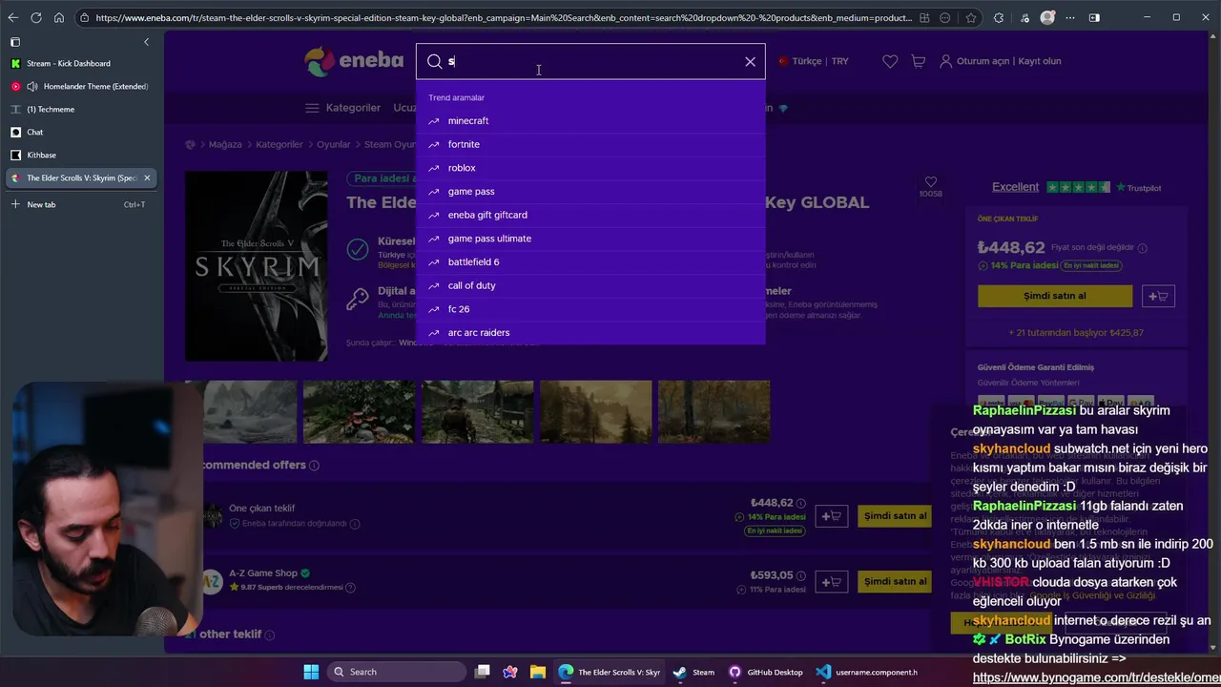Click + 21 tutarından başlıyor ₺425,87
The height and width of the screenshot is (687, 1221).
[1076, 333]
